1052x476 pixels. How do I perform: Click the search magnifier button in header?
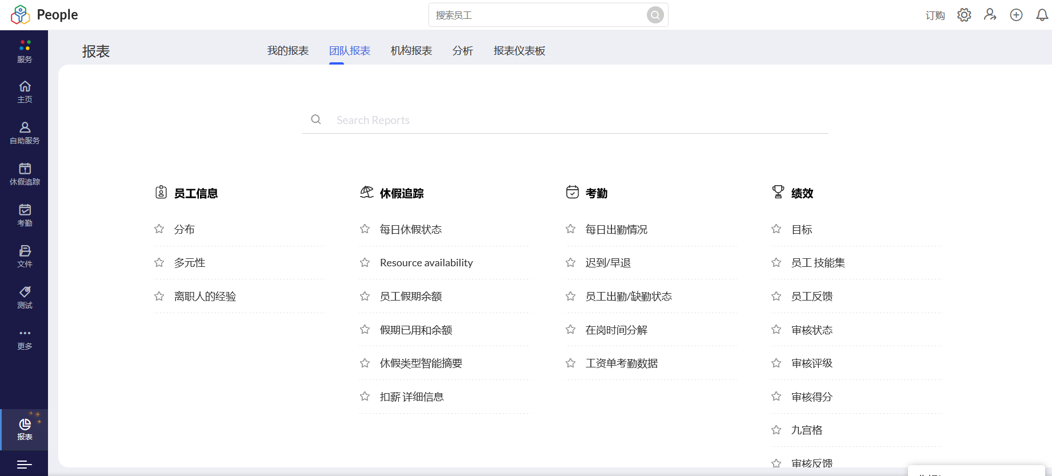655,15
